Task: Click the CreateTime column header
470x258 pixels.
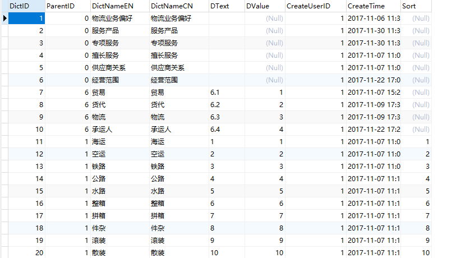Action: point(374,6)
